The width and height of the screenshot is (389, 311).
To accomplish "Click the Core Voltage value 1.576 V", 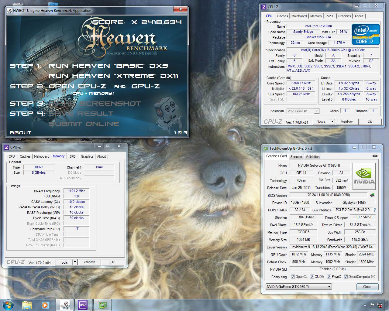I will [x=339, y=43].
